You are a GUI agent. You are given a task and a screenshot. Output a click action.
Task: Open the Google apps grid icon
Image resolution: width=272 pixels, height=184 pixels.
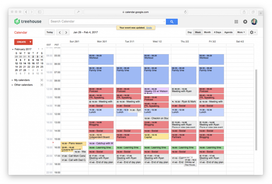(236, 22)
